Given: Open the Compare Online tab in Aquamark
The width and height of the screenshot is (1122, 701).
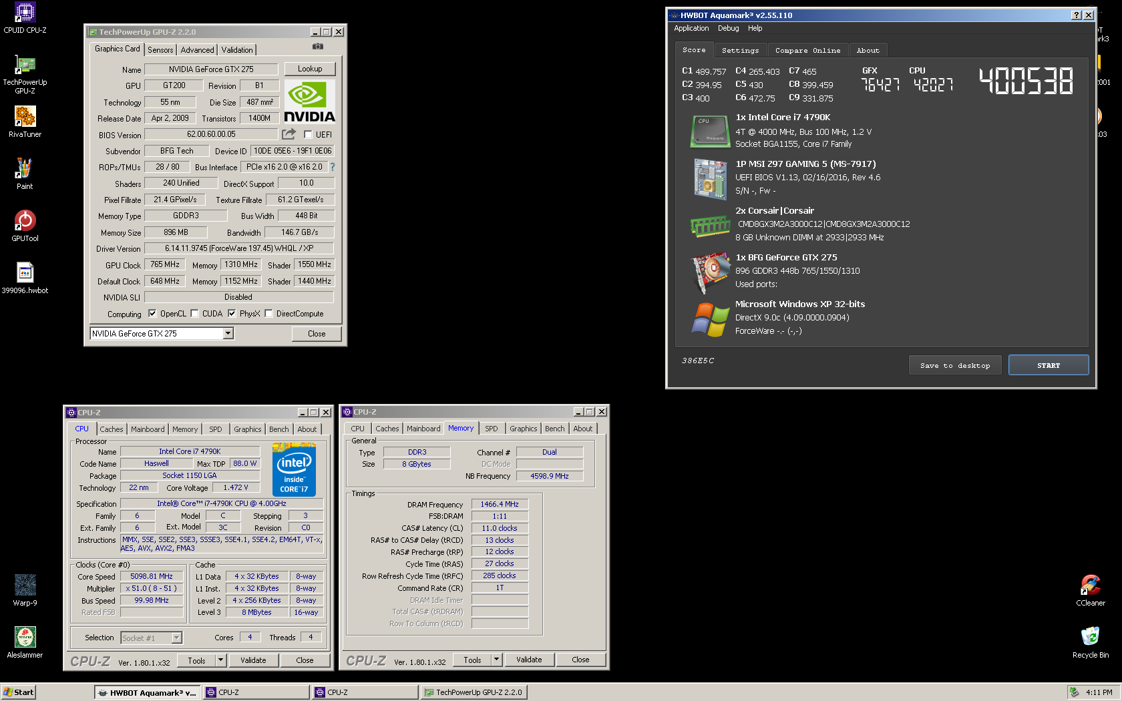Looking at the screenshot, I should [807, 51].
